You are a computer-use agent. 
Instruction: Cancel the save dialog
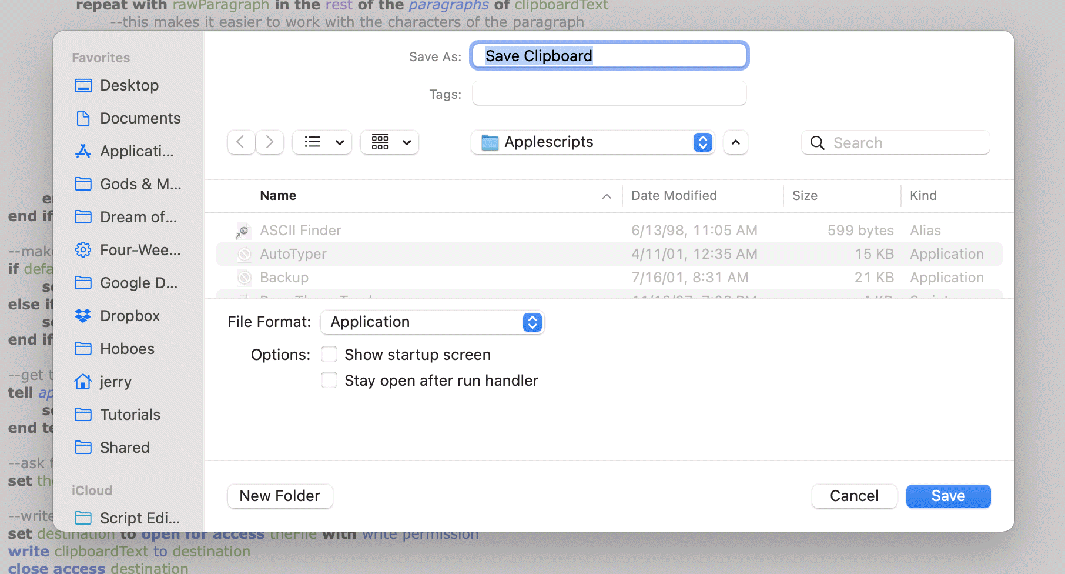[x=854, y=496]
